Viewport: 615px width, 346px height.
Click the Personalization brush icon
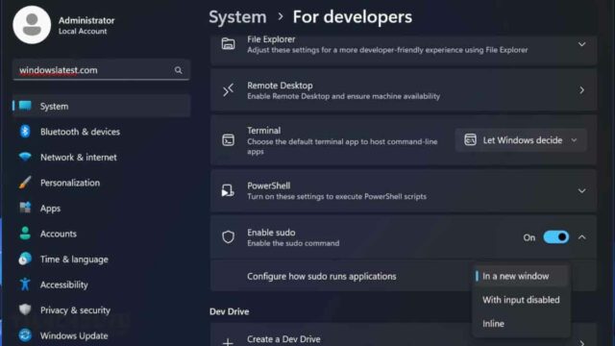(25, 183)
